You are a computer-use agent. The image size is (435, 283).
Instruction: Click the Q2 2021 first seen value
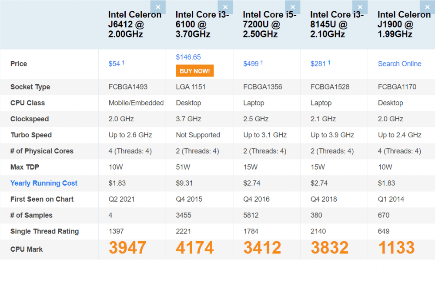point(121,199)
